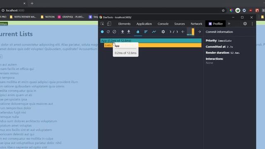The width and height of the screenshot is (265, 149).
Task: Save profile with the download icon
Action: tap(129, 32)
